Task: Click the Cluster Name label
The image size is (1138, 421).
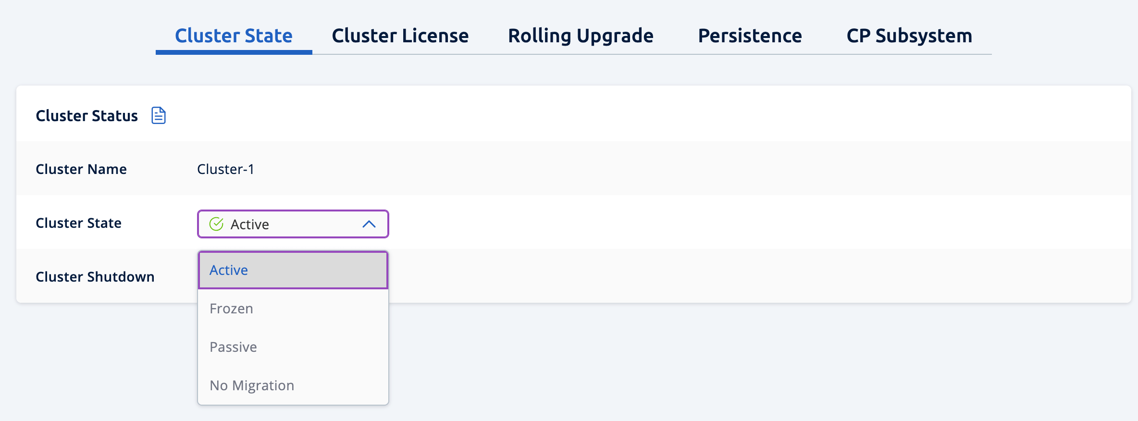Action: pyautogui.click(x=81, y=169)
